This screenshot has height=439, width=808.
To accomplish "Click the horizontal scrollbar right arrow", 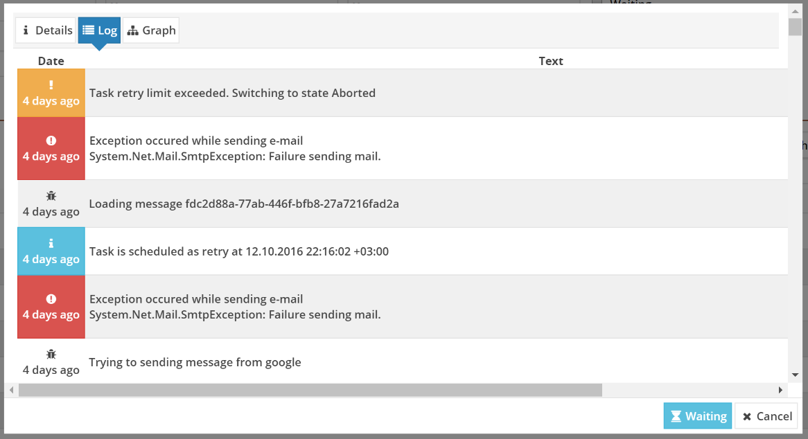I will click(x=780, y=390).
